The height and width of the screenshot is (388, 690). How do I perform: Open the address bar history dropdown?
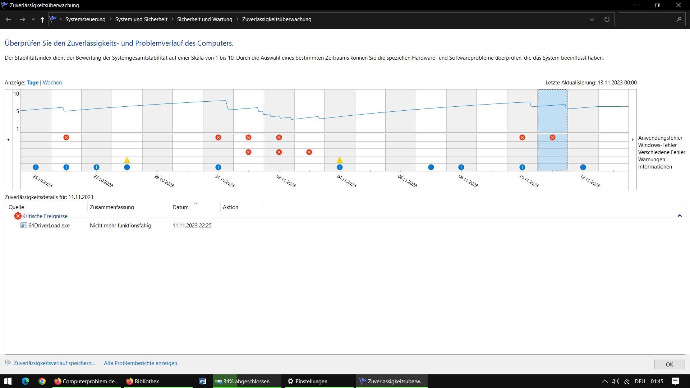point(592,19)
